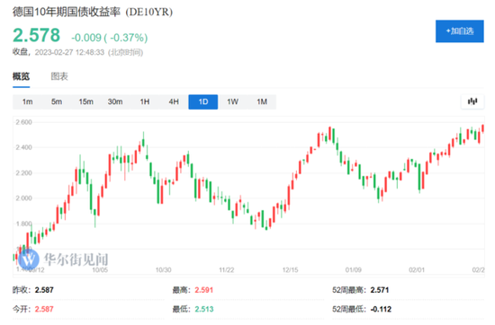Select the 15m timeframe
Image resolution: width=495 pixels, height=325 pixels.
[85, 101]
